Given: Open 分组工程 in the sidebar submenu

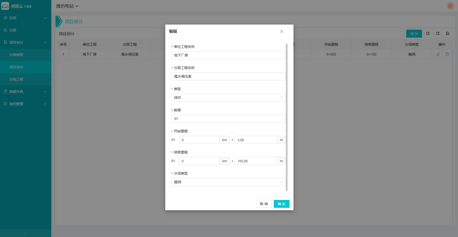Looking at the screenshot, I should click(x=16, y=79).
